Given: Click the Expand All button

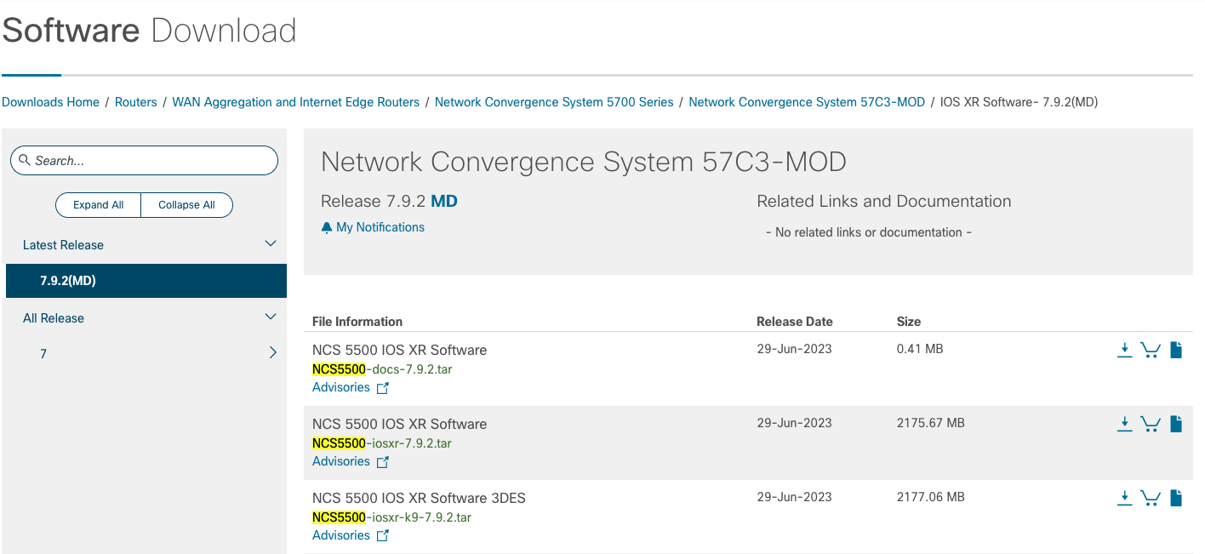Looking at the screenshot, I should tap(98, 204).
